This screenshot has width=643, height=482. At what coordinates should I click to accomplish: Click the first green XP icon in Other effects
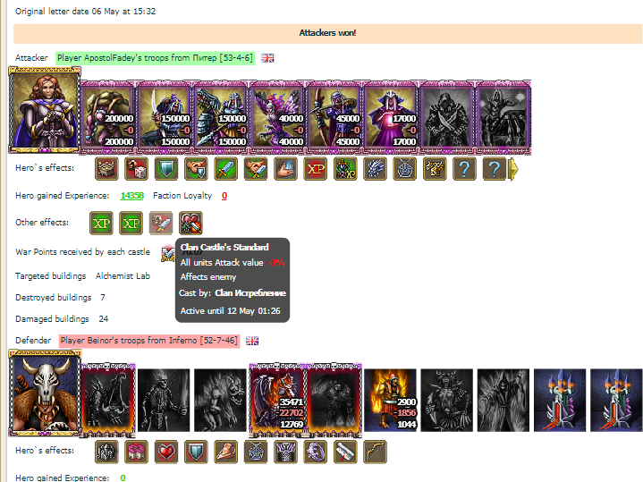coord(101,224)
